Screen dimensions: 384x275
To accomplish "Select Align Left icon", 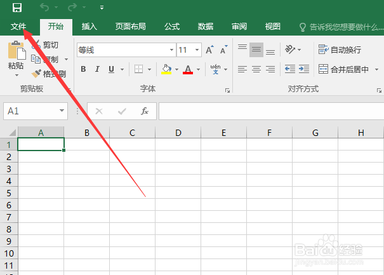I will pyautogui.click(x=242, y=69).
